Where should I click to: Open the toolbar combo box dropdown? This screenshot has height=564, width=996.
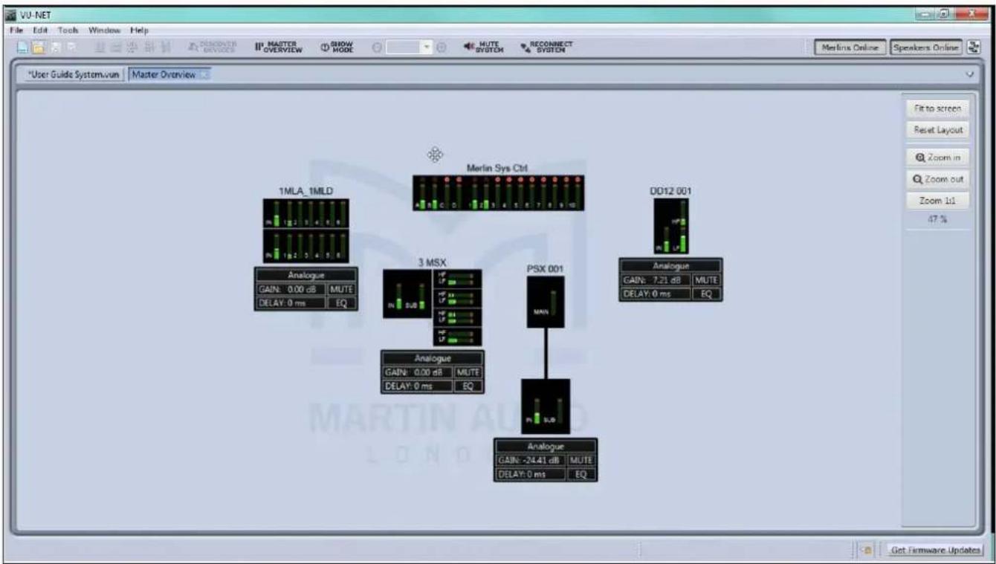click(x=428, y=48)
